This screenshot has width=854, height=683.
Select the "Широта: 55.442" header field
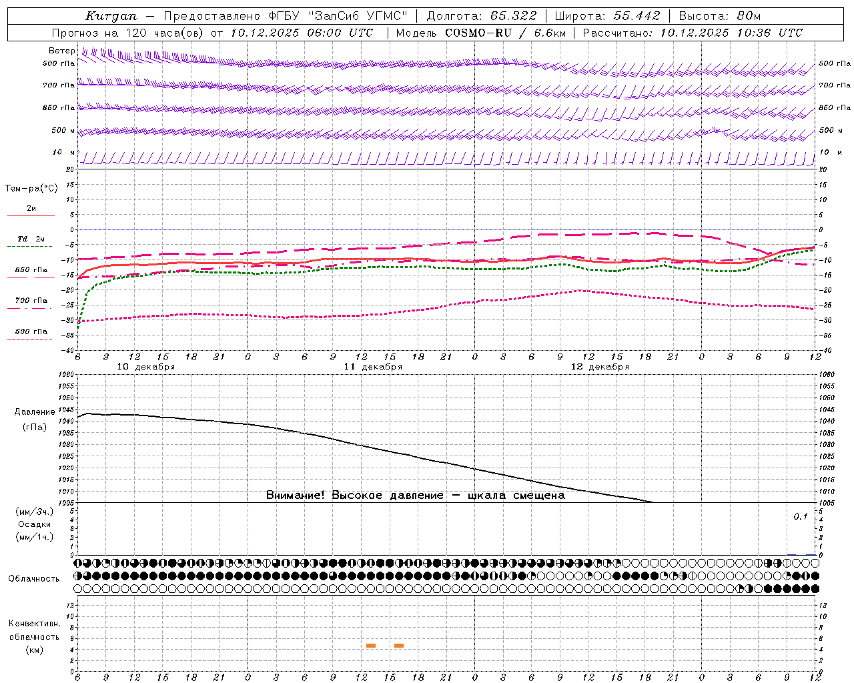607,16
